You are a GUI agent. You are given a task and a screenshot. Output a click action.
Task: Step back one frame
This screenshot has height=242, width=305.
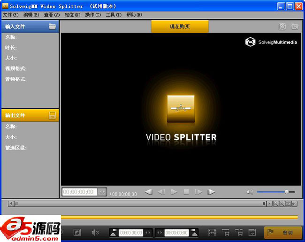coord(161,192)
